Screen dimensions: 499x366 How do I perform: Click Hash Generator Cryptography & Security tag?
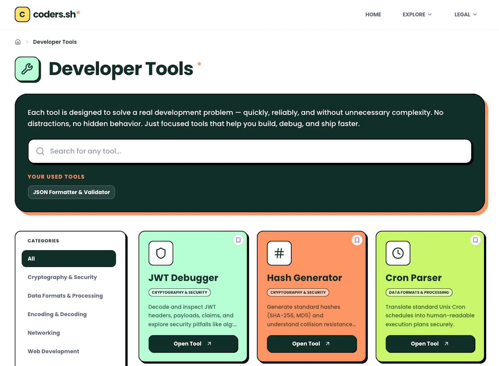[298, 292]
